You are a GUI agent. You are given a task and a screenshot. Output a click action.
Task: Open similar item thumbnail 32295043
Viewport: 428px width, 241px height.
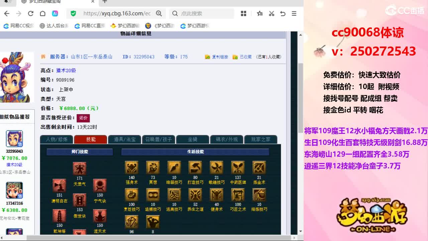(14, 139)
